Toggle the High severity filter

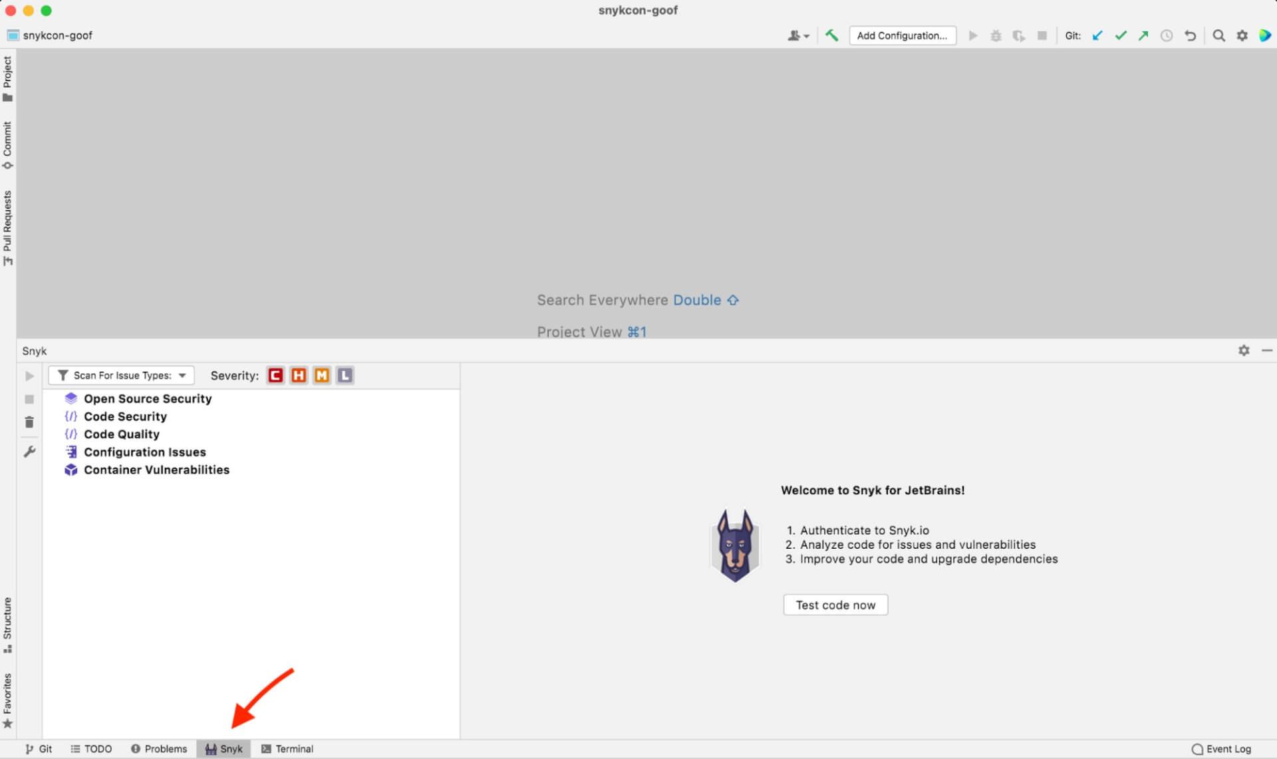(x=300, y=375)
